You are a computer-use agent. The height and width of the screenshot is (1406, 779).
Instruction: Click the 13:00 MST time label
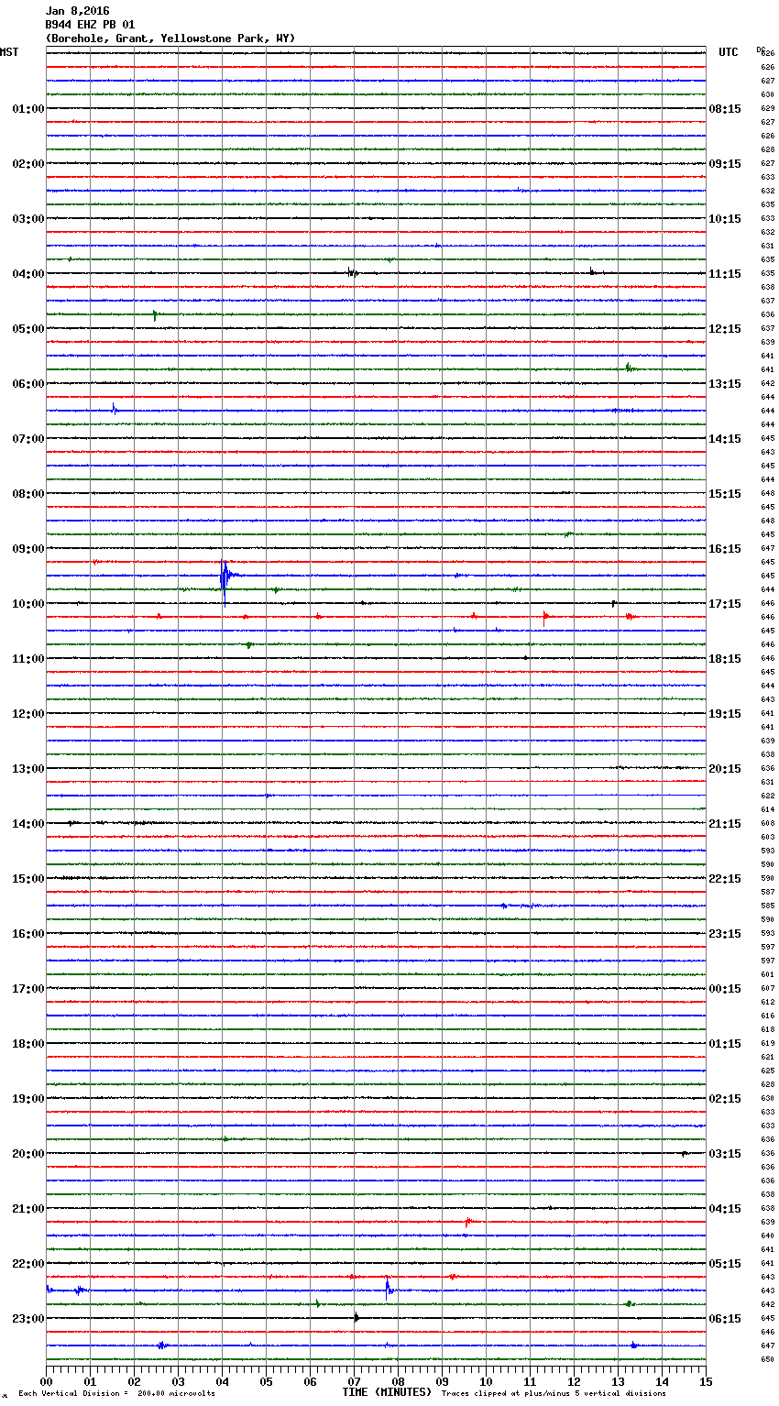tap(28, 769)
